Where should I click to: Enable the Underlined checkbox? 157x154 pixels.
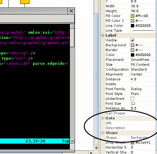pyautogui.click(x=132, y=99)
